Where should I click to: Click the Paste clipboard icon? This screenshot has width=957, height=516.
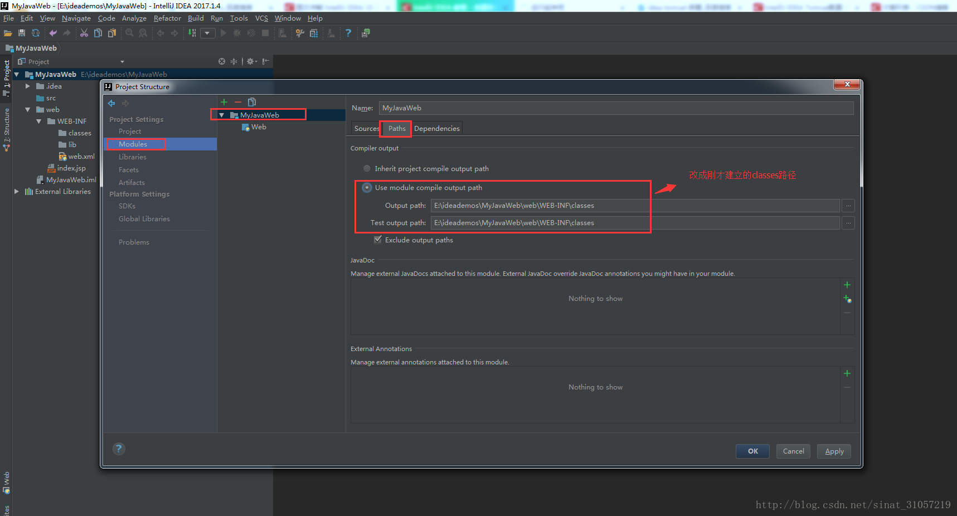[112, 33]
